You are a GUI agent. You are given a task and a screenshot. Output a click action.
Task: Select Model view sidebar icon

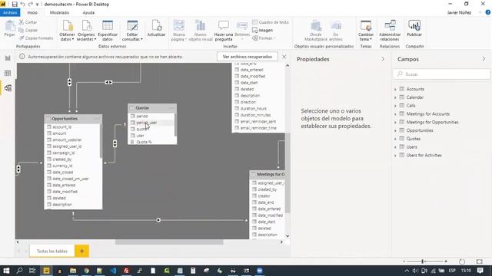pos(8,88)
